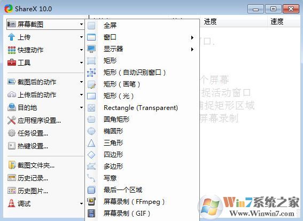303x221 pixels.
Task: Open the 上传 dropdown arrow
Action: (x=81, y=37)
